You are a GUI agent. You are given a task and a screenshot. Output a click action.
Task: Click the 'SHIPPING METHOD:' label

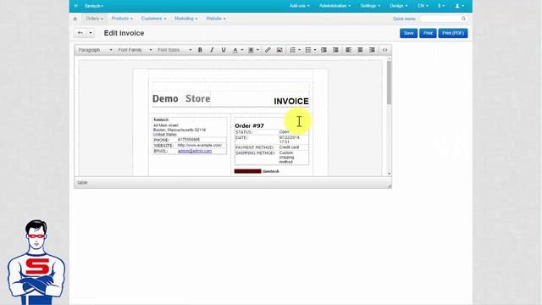[x=255, y=152]
